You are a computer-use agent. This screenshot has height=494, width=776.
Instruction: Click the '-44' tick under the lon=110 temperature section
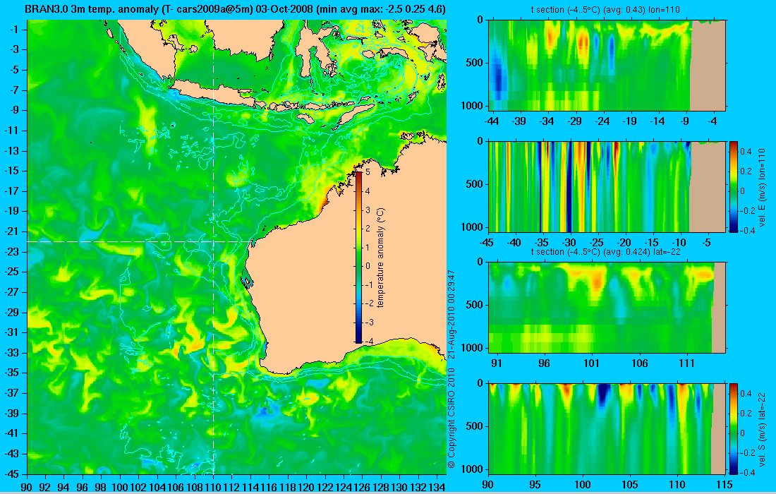(x=492, y=121)
